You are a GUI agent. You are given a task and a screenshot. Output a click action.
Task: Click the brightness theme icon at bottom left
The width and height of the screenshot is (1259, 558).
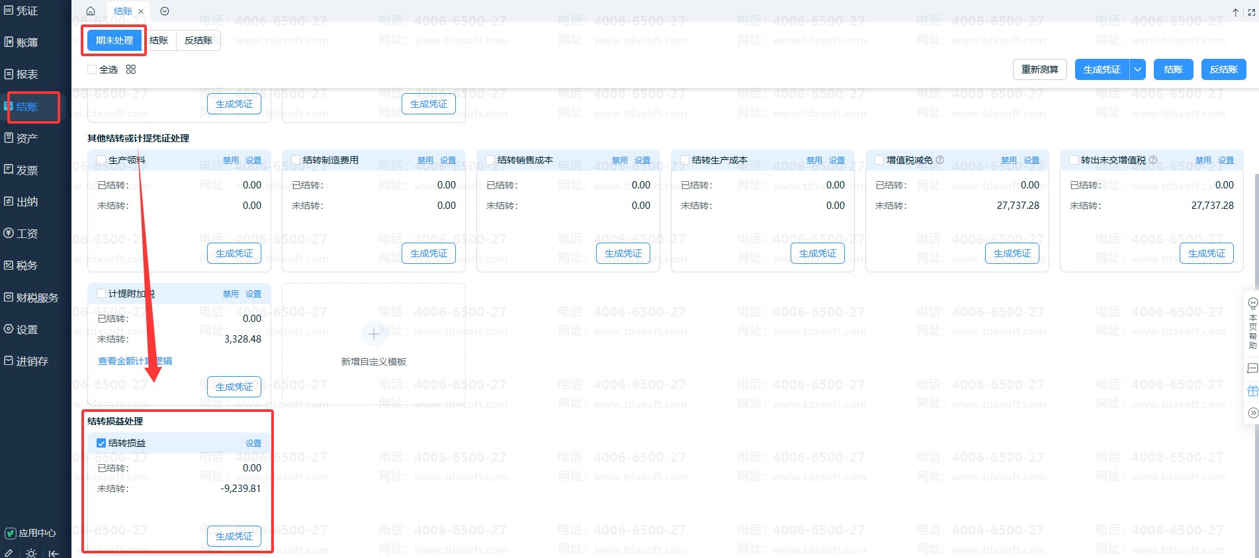31,553
